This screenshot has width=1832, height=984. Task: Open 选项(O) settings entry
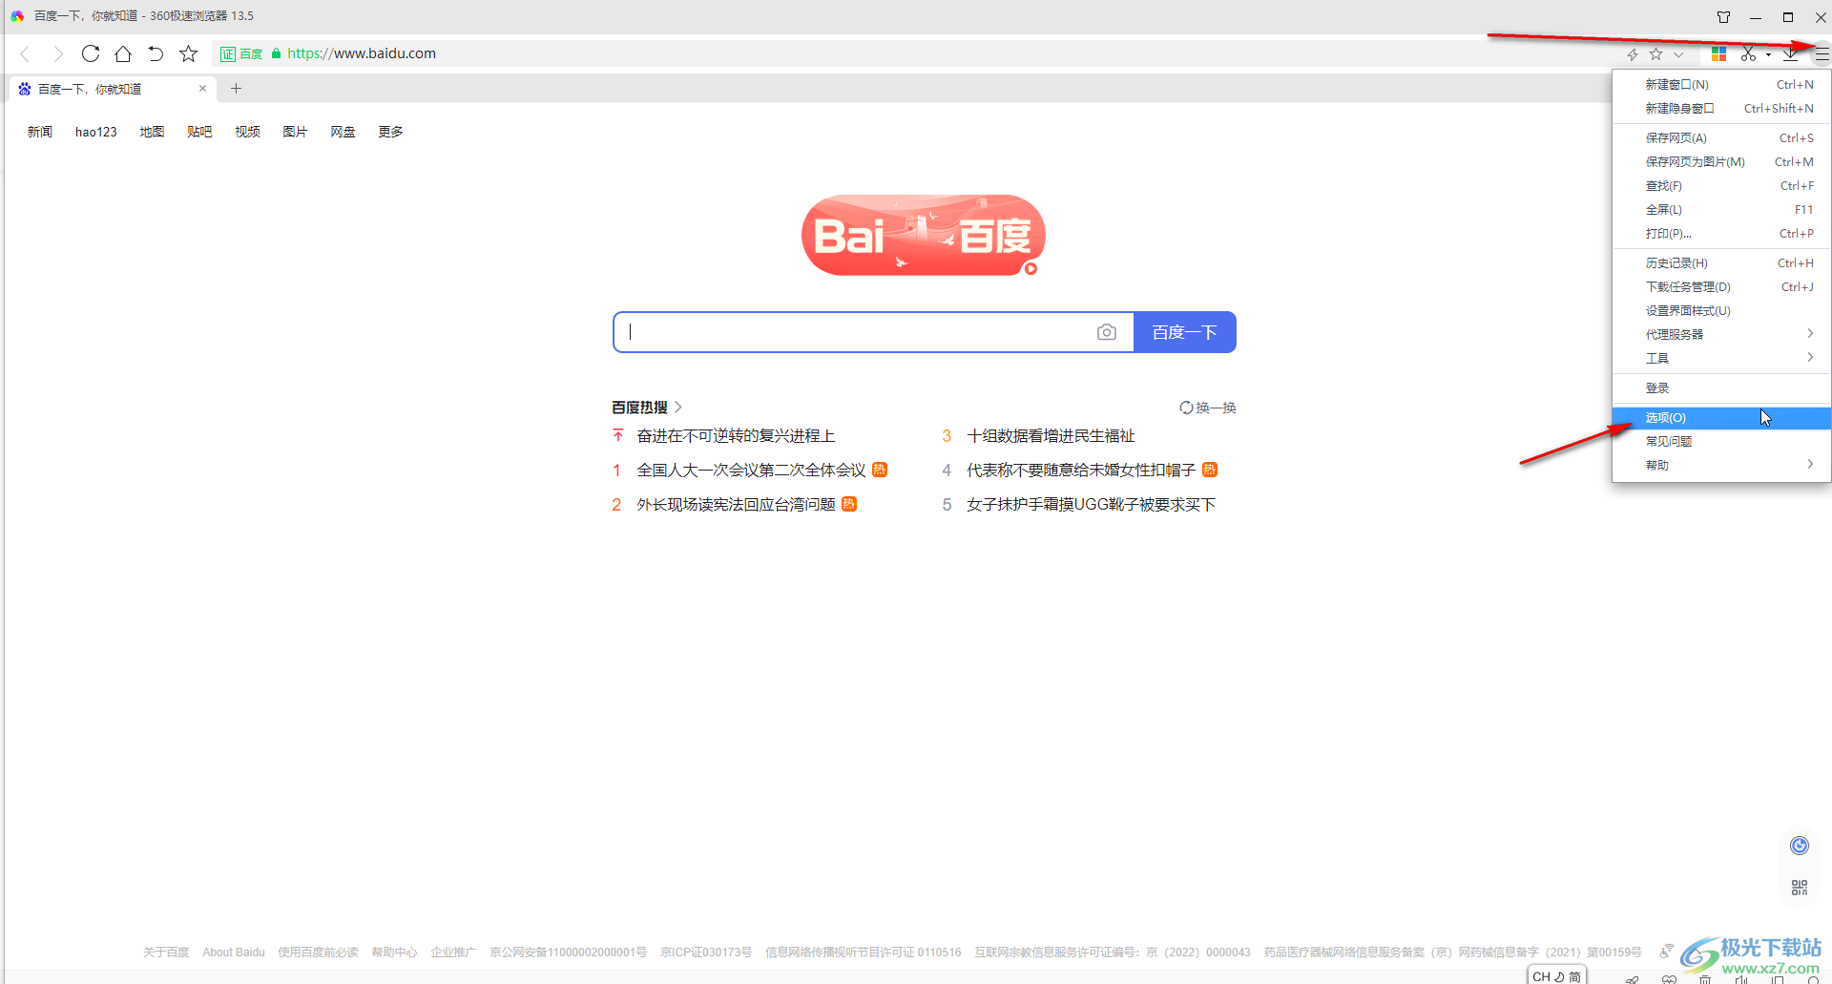click(x=1721, y=418)
